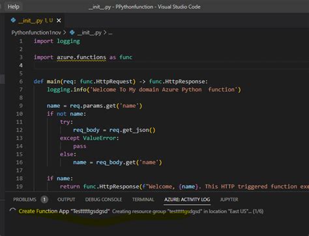
Task: Click the problems count badge 1
Action: [44, 200]
